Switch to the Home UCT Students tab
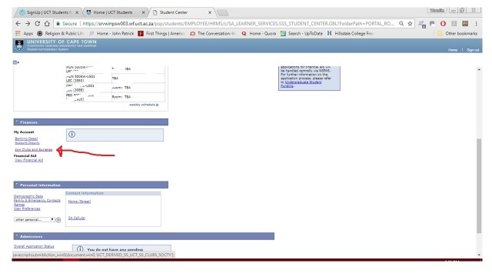This screenshot has height=277, width=492. (113, 12)
